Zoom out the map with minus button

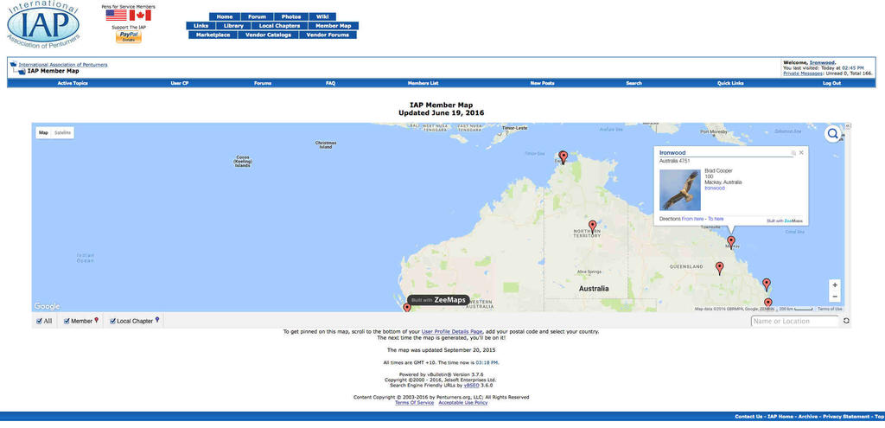click(834, 297)
